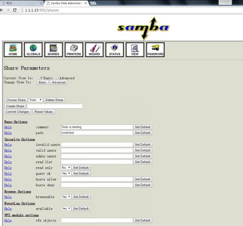Set Default for browseable
The height and width of the screenshot is (226, 243).
click(x=81, y=197)
